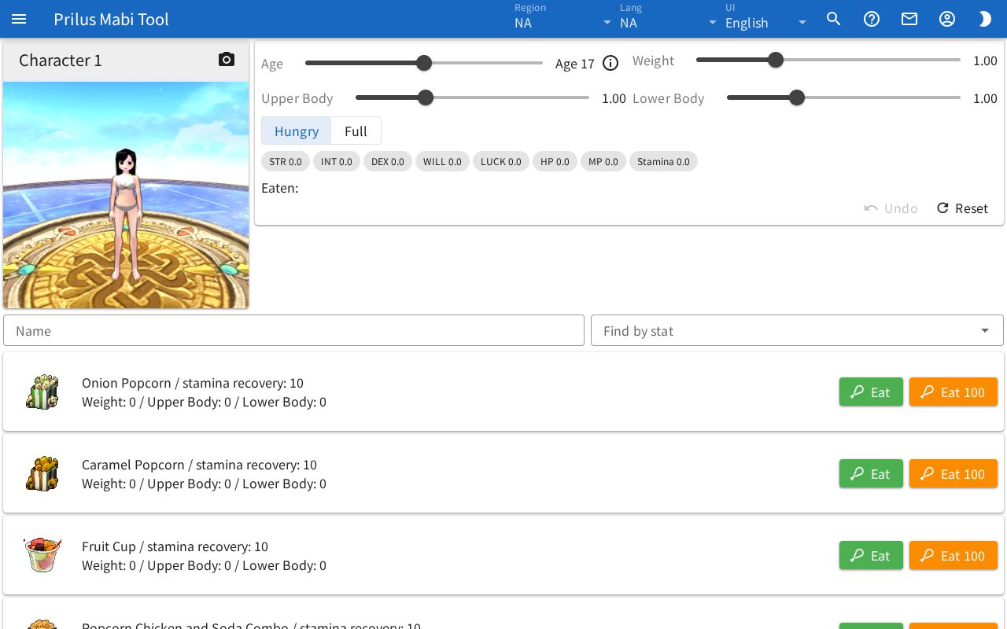Open the help question mark icon

point(872,19)
